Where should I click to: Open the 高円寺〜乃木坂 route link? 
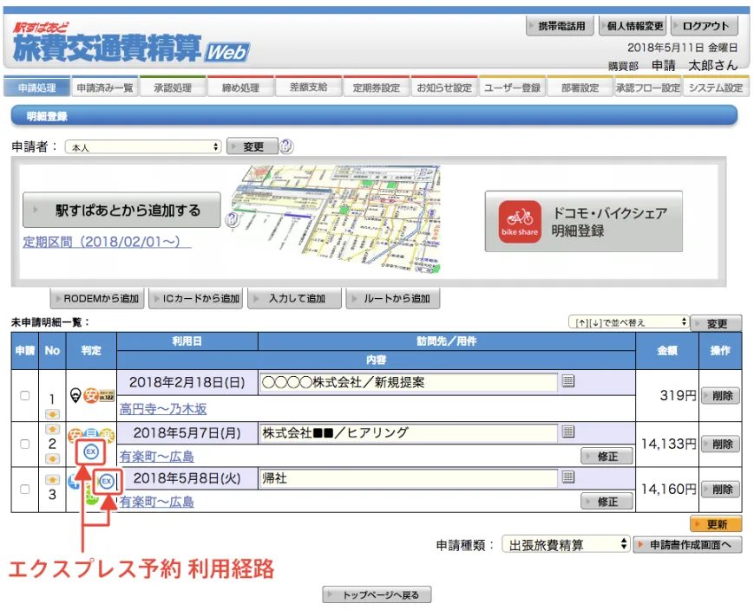pyautogui.click(x=163, y=409)
